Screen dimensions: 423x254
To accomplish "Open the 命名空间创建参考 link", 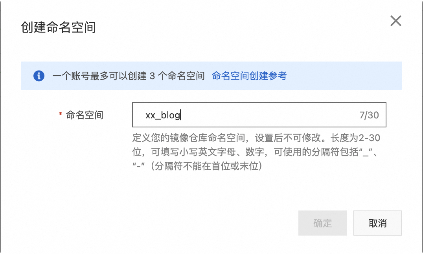I will (249, 76).
